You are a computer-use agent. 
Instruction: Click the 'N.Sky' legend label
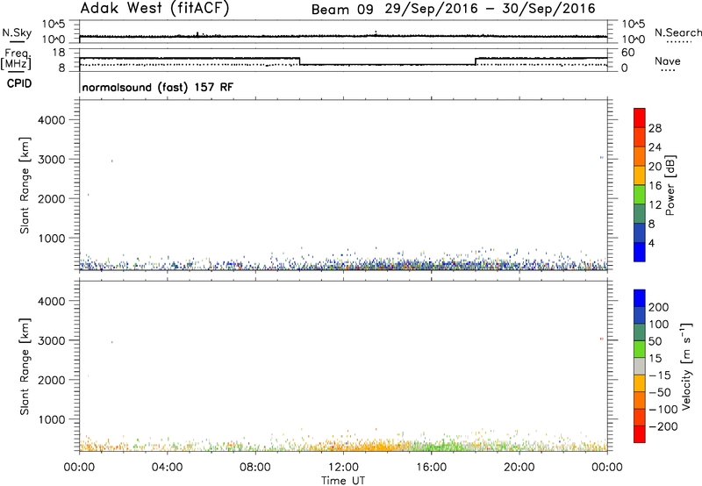pyautogui.click(x=17, y=32)
